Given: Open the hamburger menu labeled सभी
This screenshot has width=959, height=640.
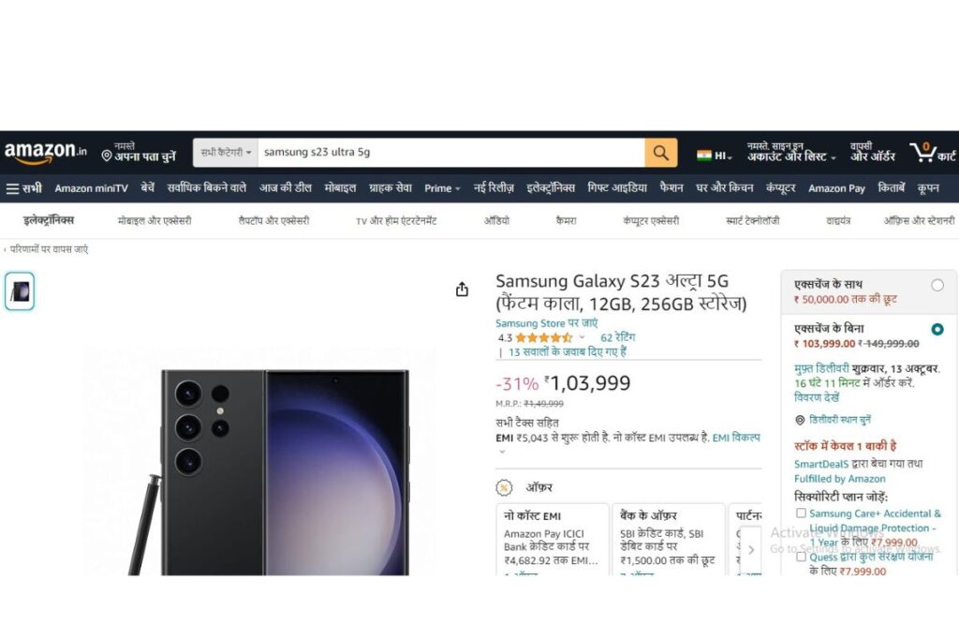Looking at the screenshot, I should coord(23,188).
